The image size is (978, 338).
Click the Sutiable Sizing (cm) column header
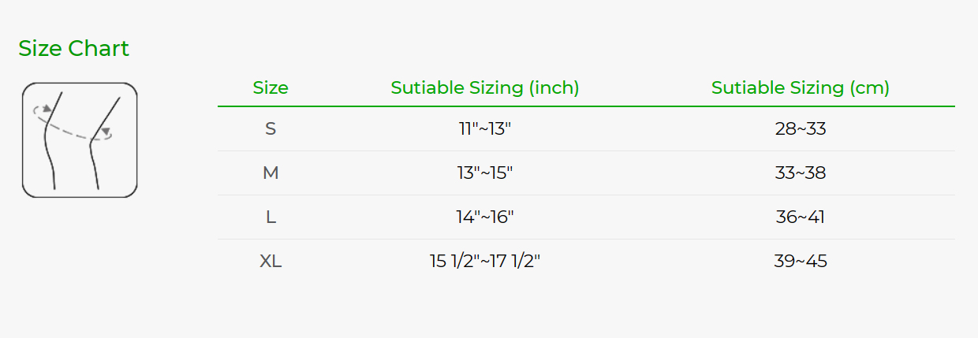coord(801,87)
